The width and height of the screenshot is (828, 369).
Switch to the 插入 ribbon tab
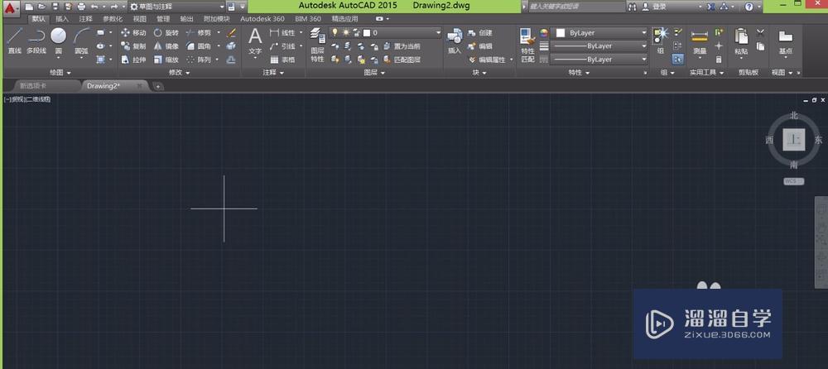62,18
